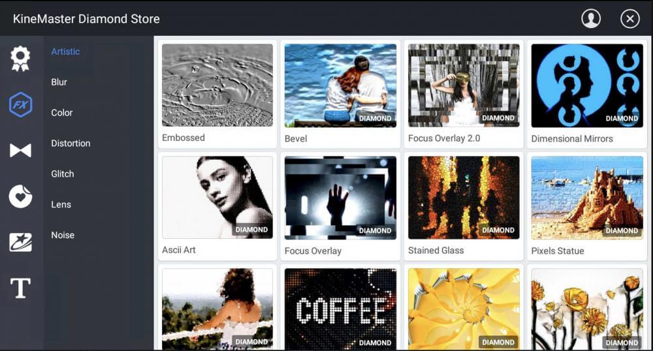The width and height of the screenshot is (653, 351).
Task: Click the 'Embossed' label text
Action: coord(183,138)
